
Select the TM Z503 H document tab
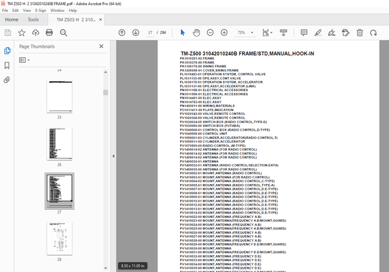pos(76,19)
